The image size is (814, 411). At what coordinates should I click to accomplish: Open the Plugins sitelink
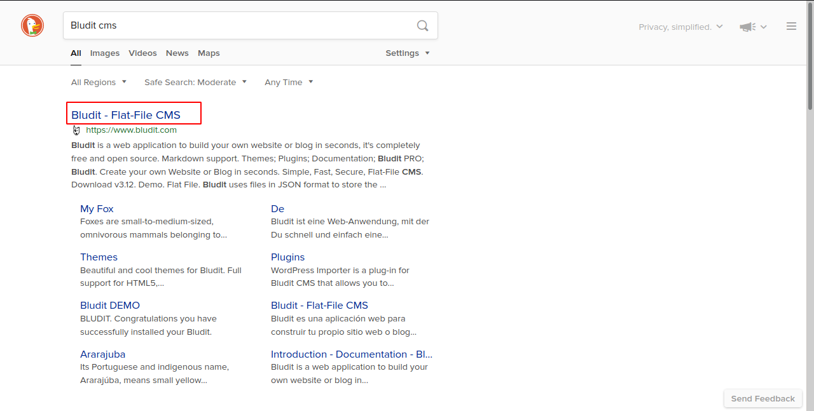click(287, 257)
